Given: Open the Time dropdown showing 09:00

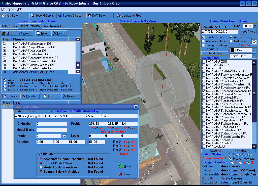Looking at the screenshot, I should (x=255, y=26).
